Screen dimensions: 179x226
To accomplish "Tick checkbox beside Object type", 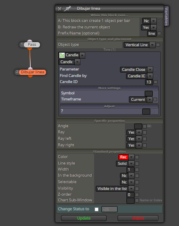I will point(158,45).
